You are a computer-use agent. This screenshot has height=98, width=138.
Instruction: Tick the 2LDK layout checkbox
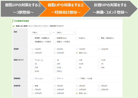tap(77, 64)
